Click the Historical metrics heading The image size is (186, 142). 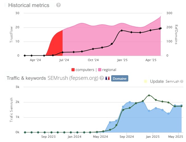29,5
